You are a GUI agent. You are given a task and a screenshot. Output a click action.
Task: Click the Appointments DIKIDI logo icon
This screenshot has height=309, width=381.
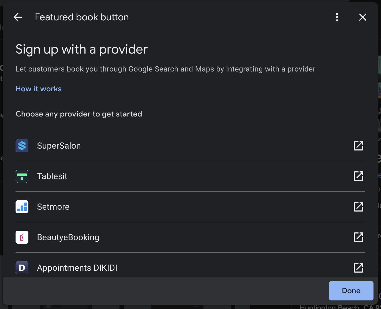click(22, 268)
